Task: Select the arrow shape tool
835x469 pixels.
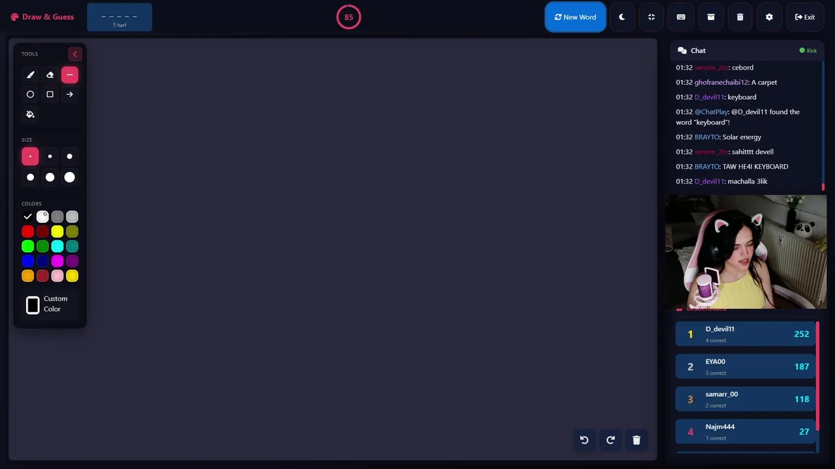Action: pyautogui.click(x=70, y=94)
